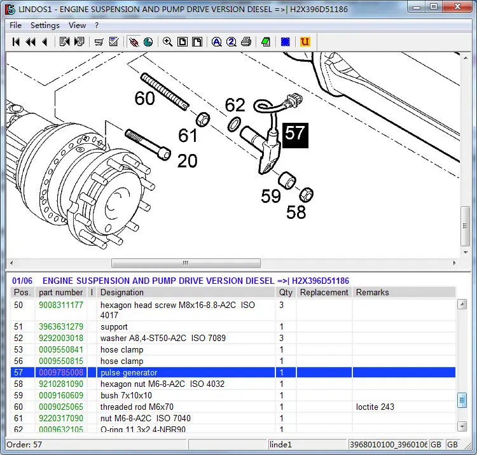Click the '01/06' page indicator
The image size is (477, 455).
pos(22,281)
